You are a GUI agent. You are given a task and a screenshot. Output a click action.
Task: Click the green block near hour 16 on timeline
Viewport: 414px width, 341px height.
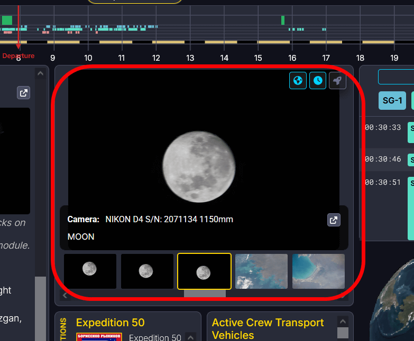coord(283,20)
